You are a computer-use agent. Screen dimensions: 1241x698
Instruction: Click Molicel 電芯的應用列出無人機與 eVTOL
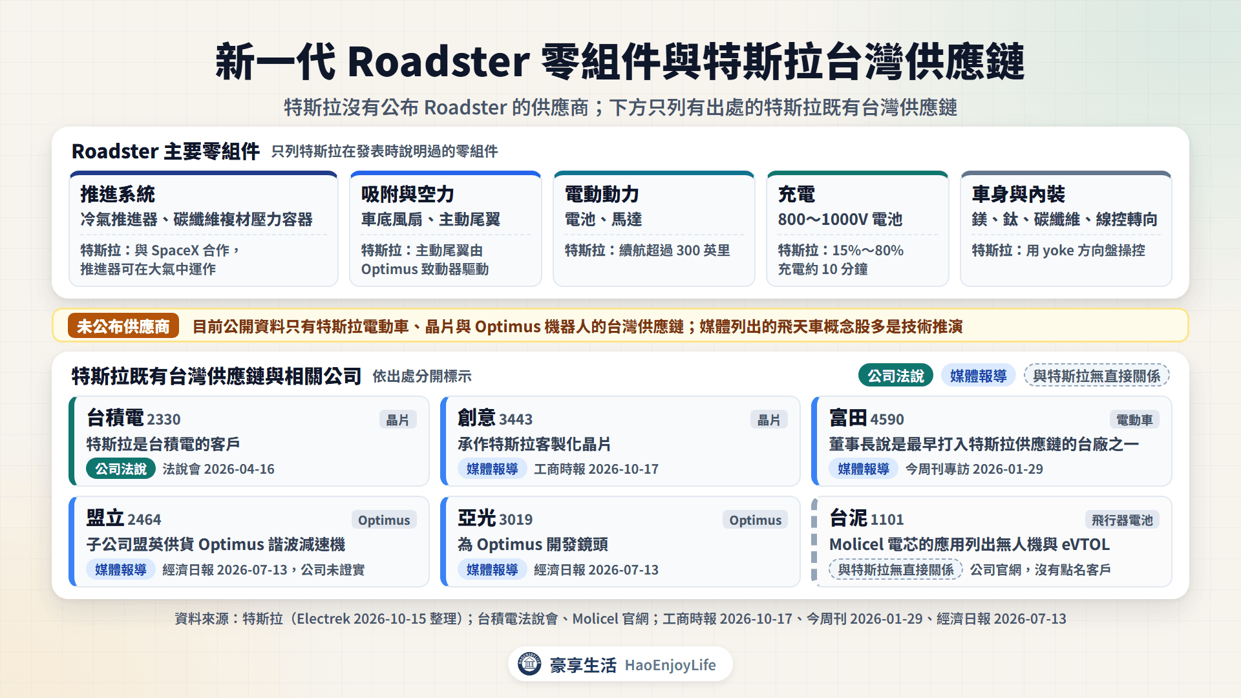click(970, 544)
